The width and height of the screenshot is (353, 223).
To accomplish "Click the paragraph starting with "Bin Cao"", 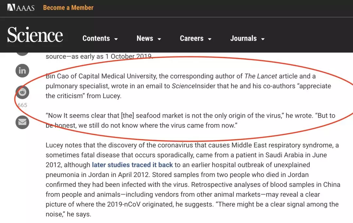I will pyautogui.click(x=188, y=86).
